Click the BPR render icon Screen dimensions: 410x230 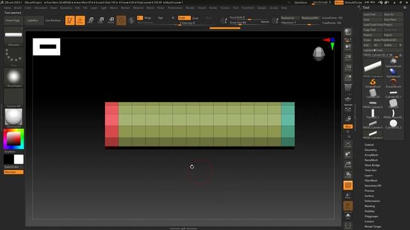348,32
